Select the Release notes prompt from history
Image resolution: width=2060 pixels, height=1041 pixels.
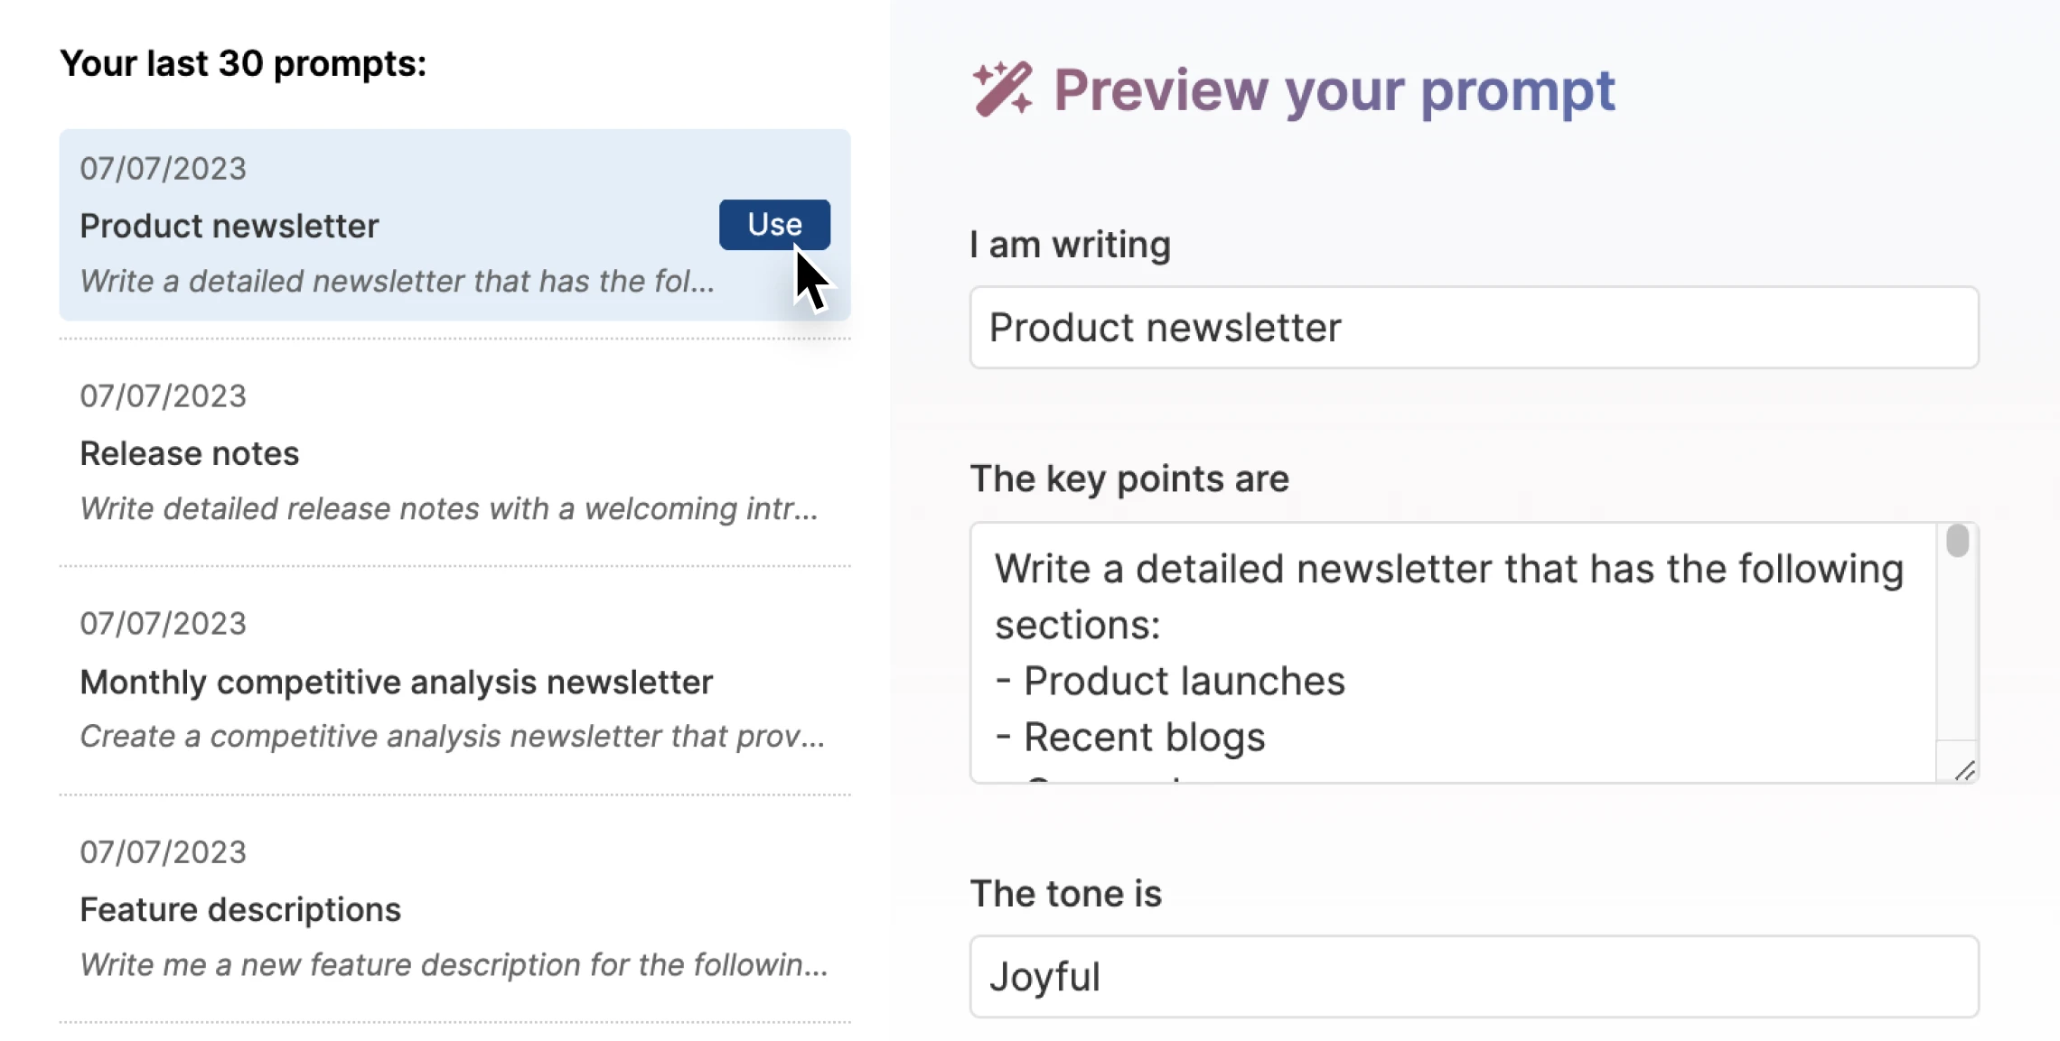click(x=189, y=453)
